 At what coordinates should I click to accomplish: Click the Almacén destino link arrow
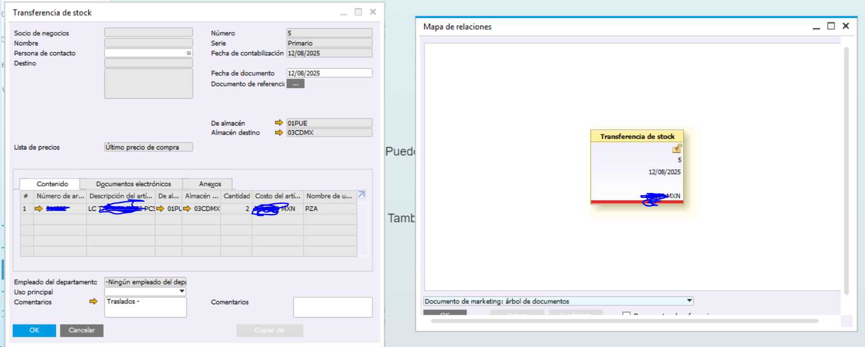coord(278,132)
